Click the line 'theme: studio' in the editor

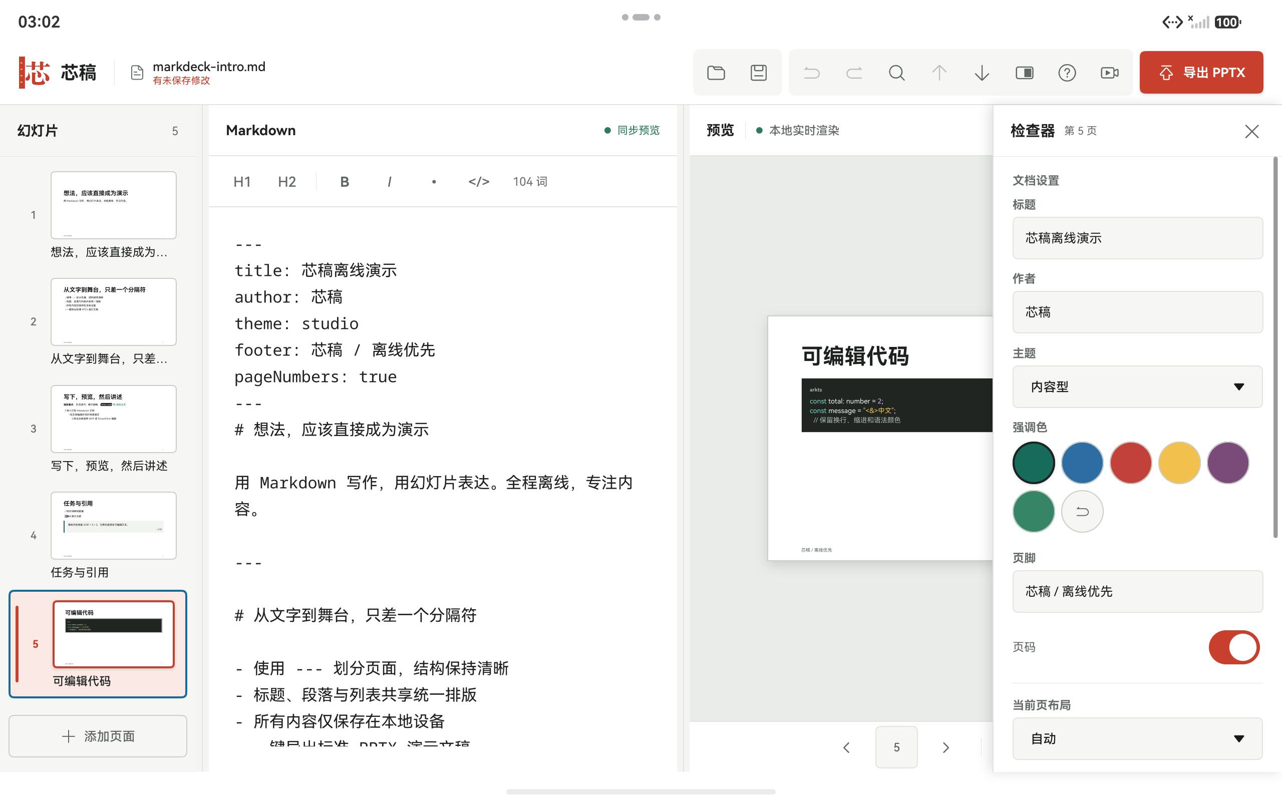coord(296,324)
